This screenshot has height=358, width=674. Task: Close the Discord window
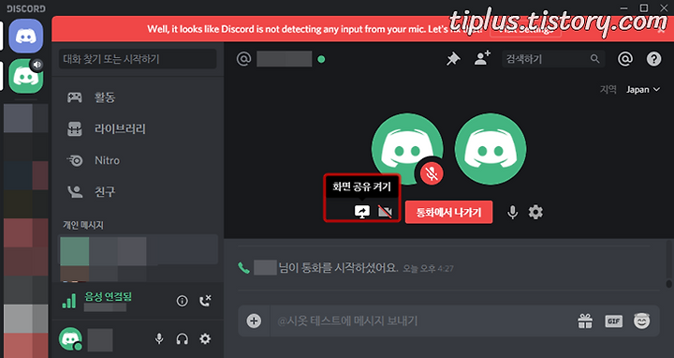click(664, 7)
